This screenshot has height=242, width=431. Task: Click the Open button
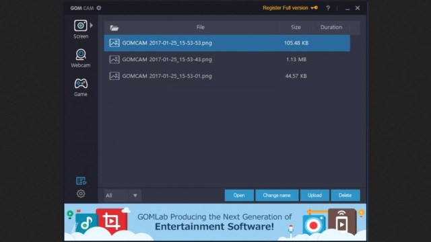point(239,196)
